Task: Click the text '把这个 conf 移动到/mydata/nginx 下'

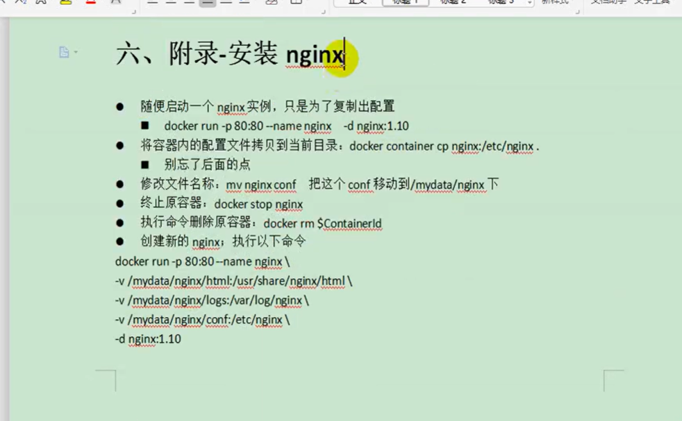Action: [404, 184]
